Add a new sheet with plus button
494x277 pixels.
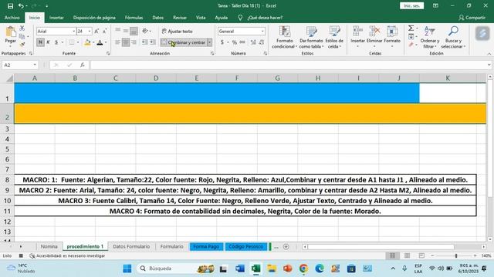point(286,247)
